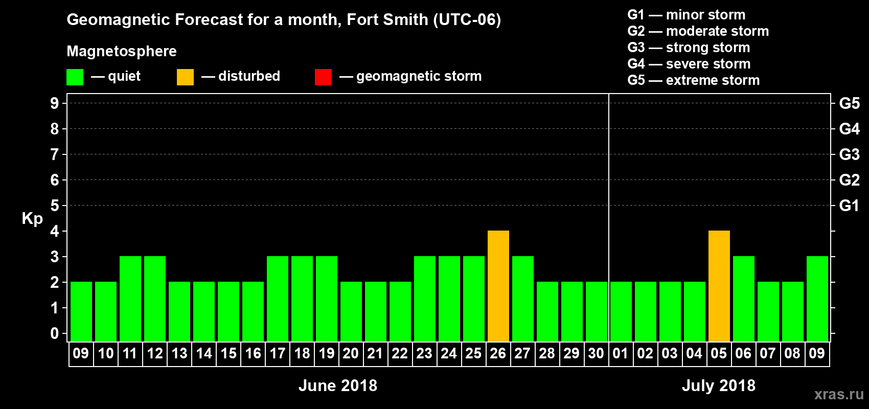Click the July 04 date label

pyautogui.click(x=695, y=353)
